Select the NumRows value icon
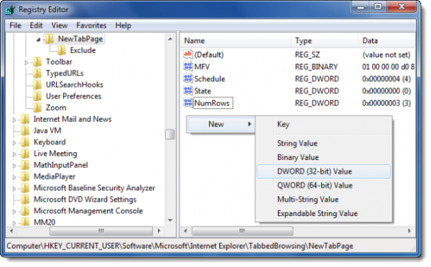Viewport: 431px width, 267px height. 187,103
